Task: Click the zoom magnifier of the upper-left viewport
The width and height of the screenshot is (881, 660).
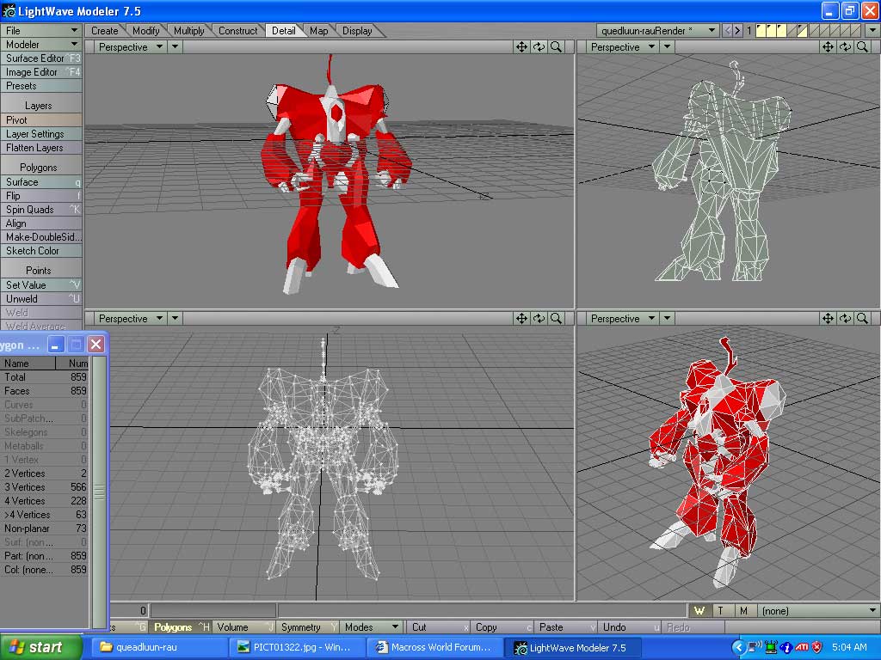Action: tap(557, 47)
